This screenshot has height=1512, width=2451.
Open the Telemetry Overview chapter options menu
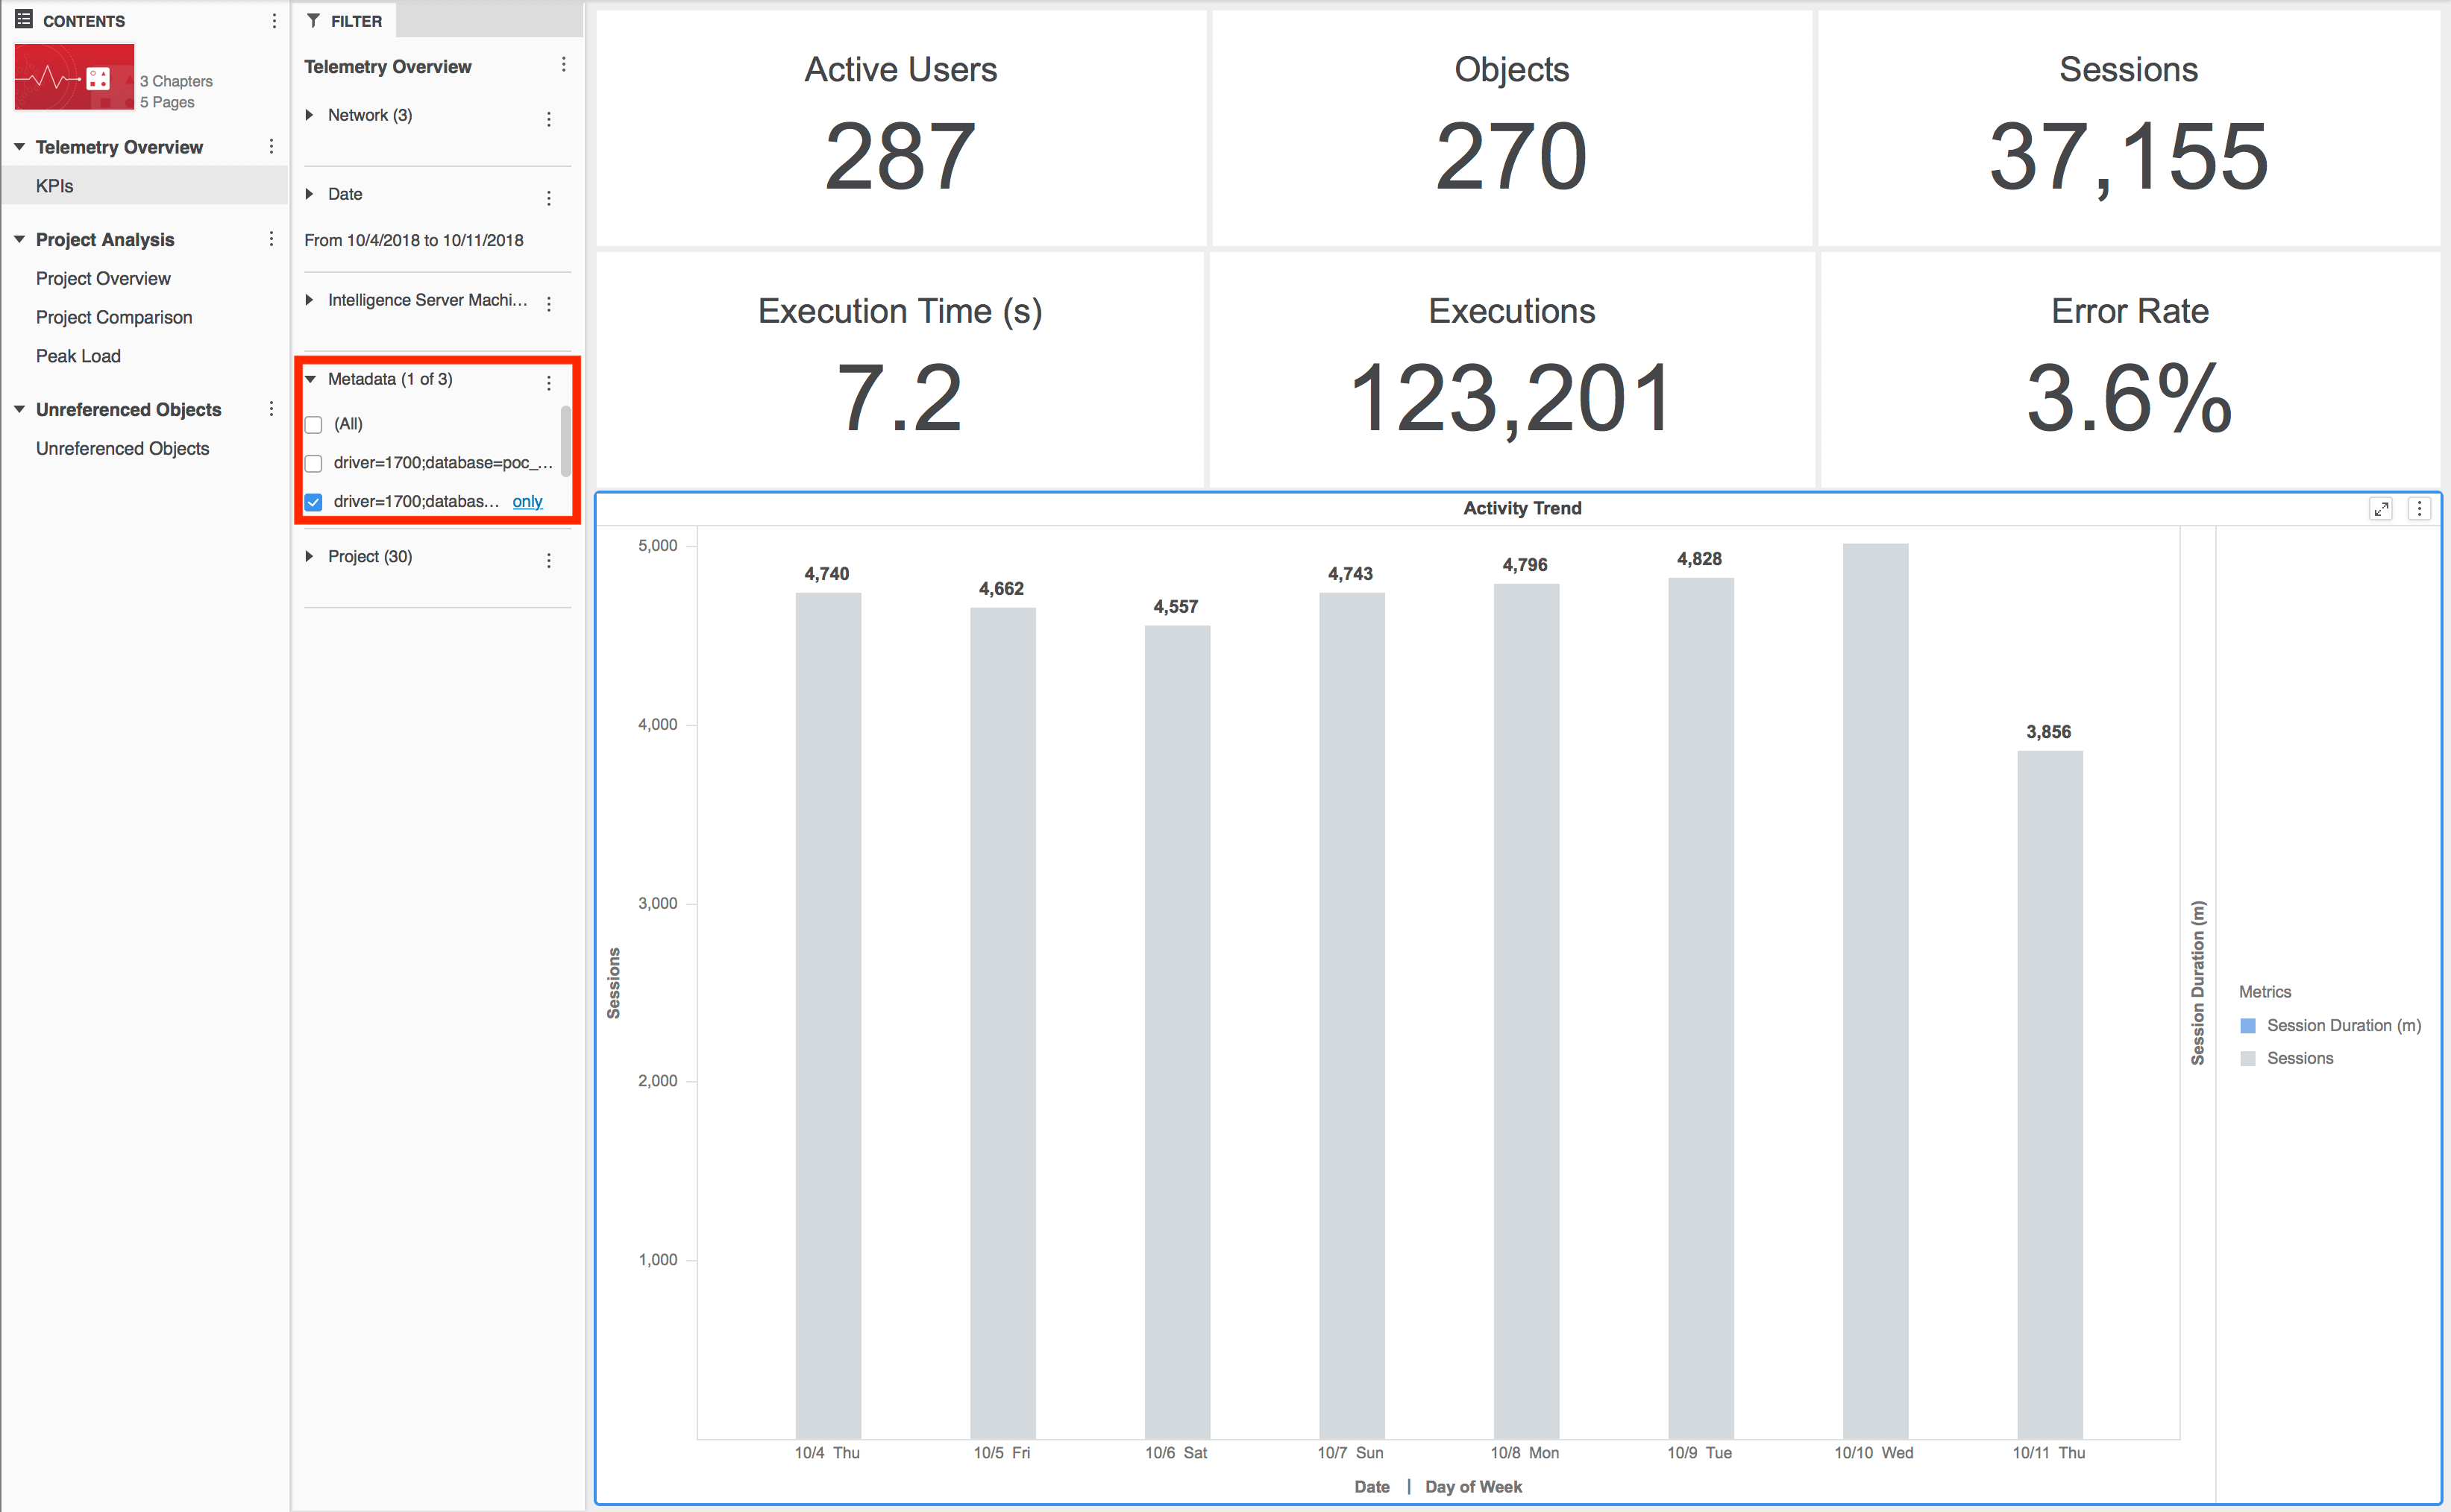[271, 147]
